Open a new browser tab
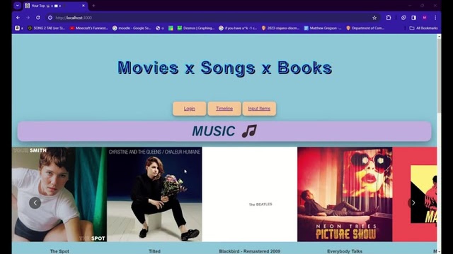The width and height of the screenshot is (453, 254). (94, 6)
